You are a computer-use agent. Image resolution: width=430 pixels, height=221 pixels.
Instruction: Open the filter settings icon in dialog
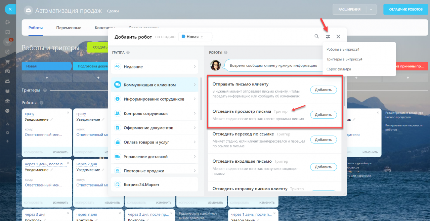(328, 37)
